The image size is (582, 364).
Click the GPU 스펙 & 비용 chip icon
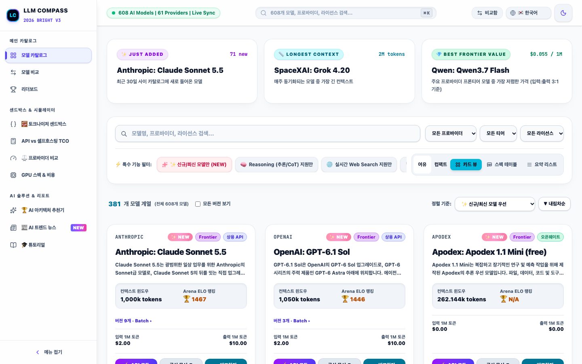point(13,175)
